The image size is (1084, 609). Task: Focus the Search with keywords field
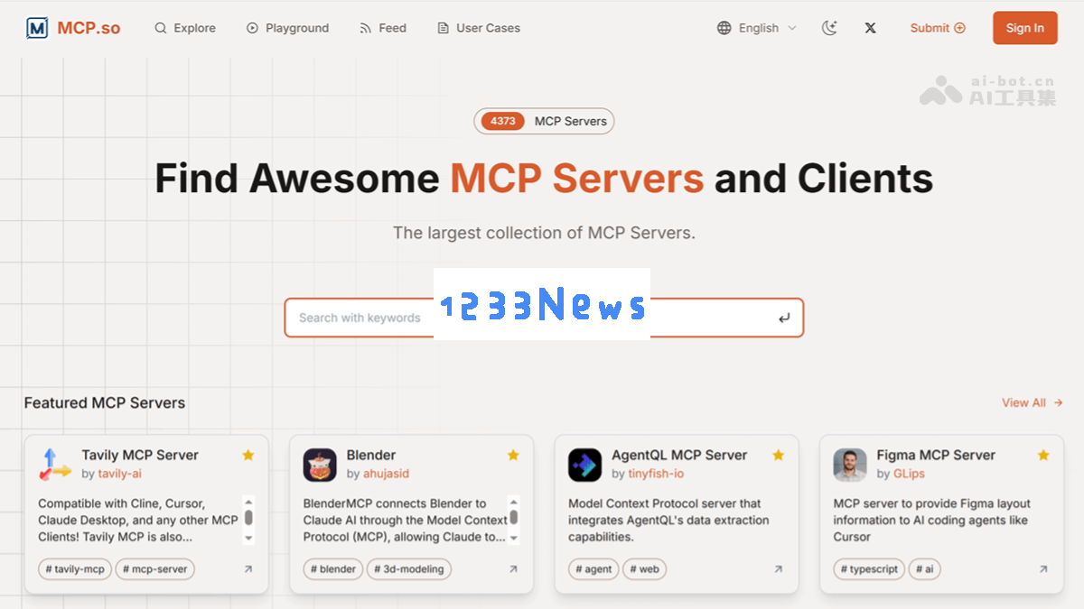point(544,318)
